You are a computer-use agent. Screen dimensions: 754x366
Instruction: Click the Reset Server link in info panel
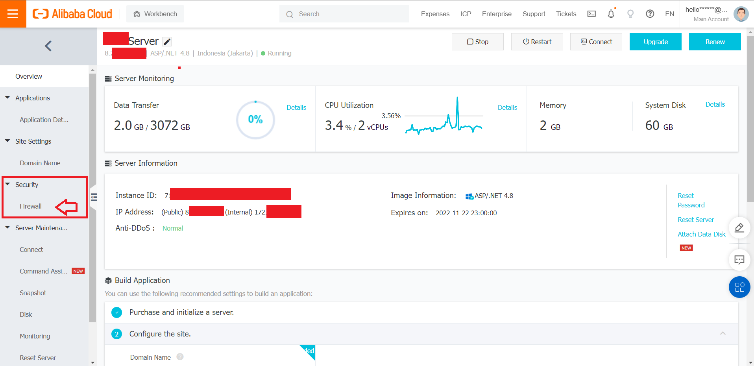pyautogui.click(x=695, y=220)
